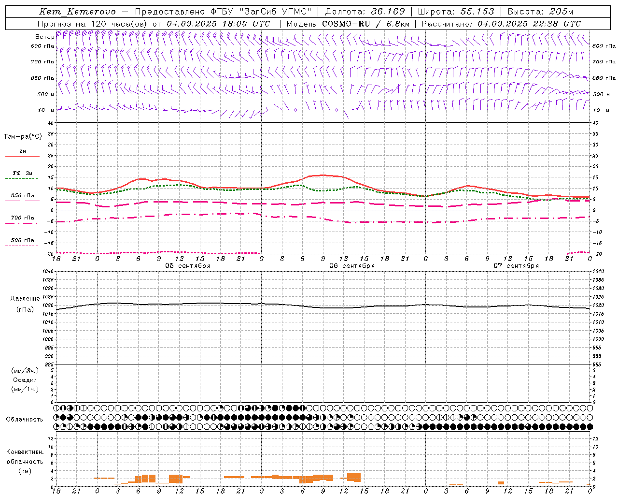Click the Конвективн. panel label

(x=25, y=452)
